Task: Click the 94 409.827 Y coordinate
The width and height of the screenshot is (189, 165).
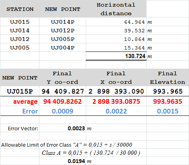Action: (62, 91)
